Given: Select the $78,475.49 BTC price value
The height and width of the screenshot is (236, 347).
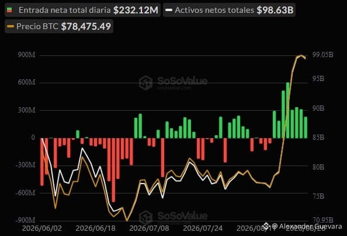Looking at the screenshot, I should [86, 26].
